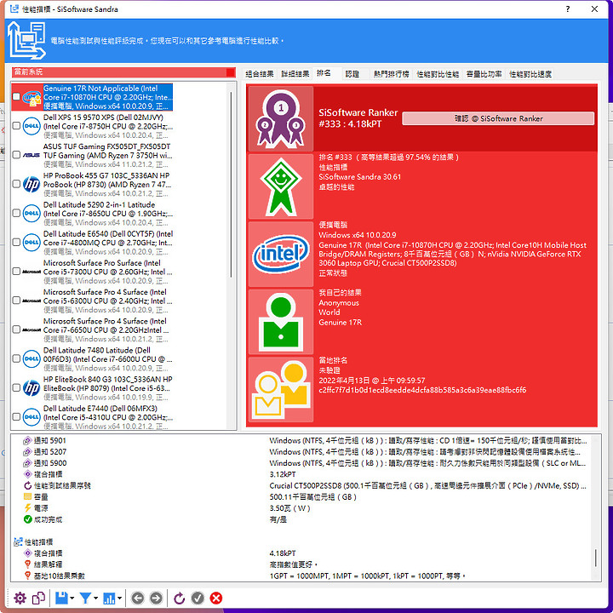Click the bottom results panel scrollbar thumb
This screenshot has width=613, height=613.
[x=595, y=558]
